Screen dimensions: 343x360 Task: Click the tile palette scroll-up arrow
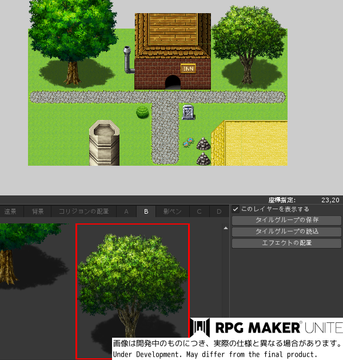tap(226, 228)
